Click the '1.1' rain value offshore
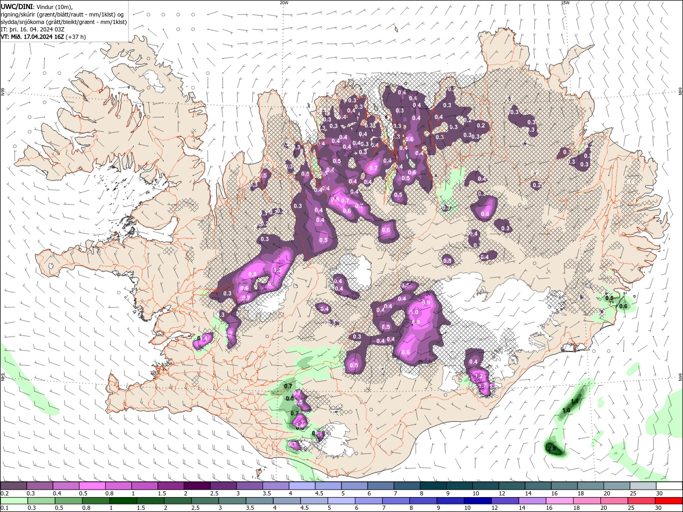Image resolution: width=683 pixels, height=512 pixels. point(575,401)
